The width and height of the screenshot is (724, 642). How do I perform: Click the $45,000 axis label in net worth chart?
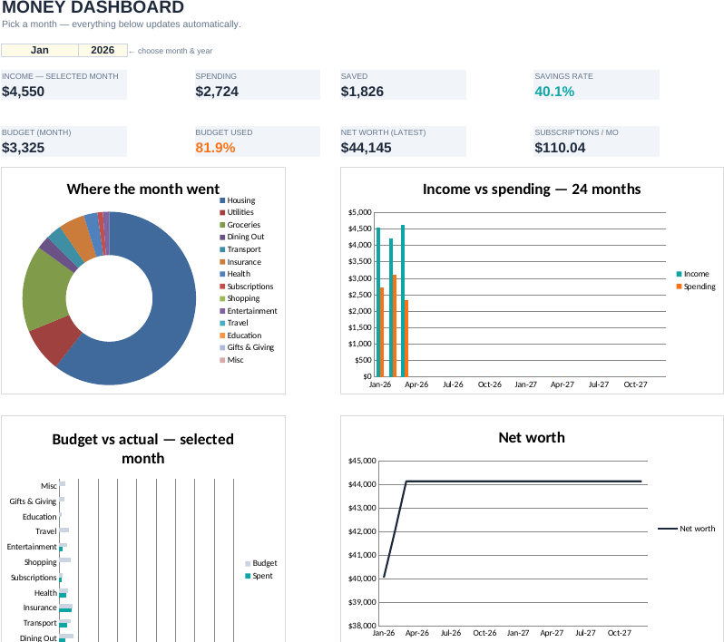point(362,461)
